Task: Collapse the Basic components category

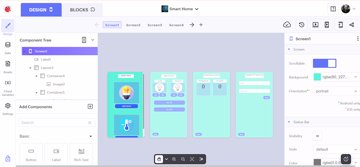Action: (91, 136)
